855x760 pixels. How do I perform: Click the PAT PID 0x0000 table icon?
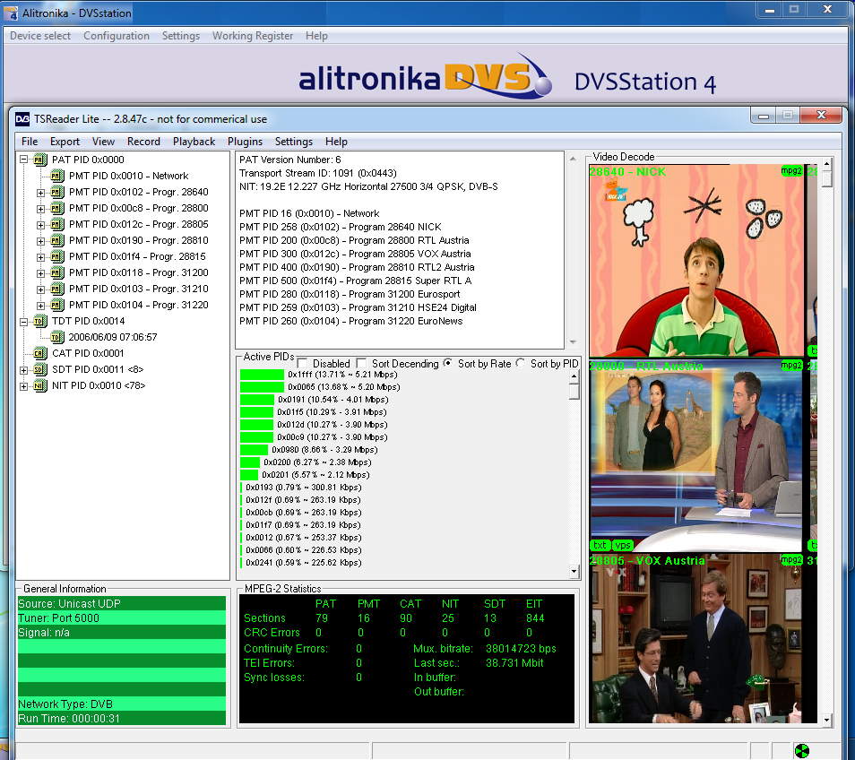pyautogui.click(x=39, y=160)
